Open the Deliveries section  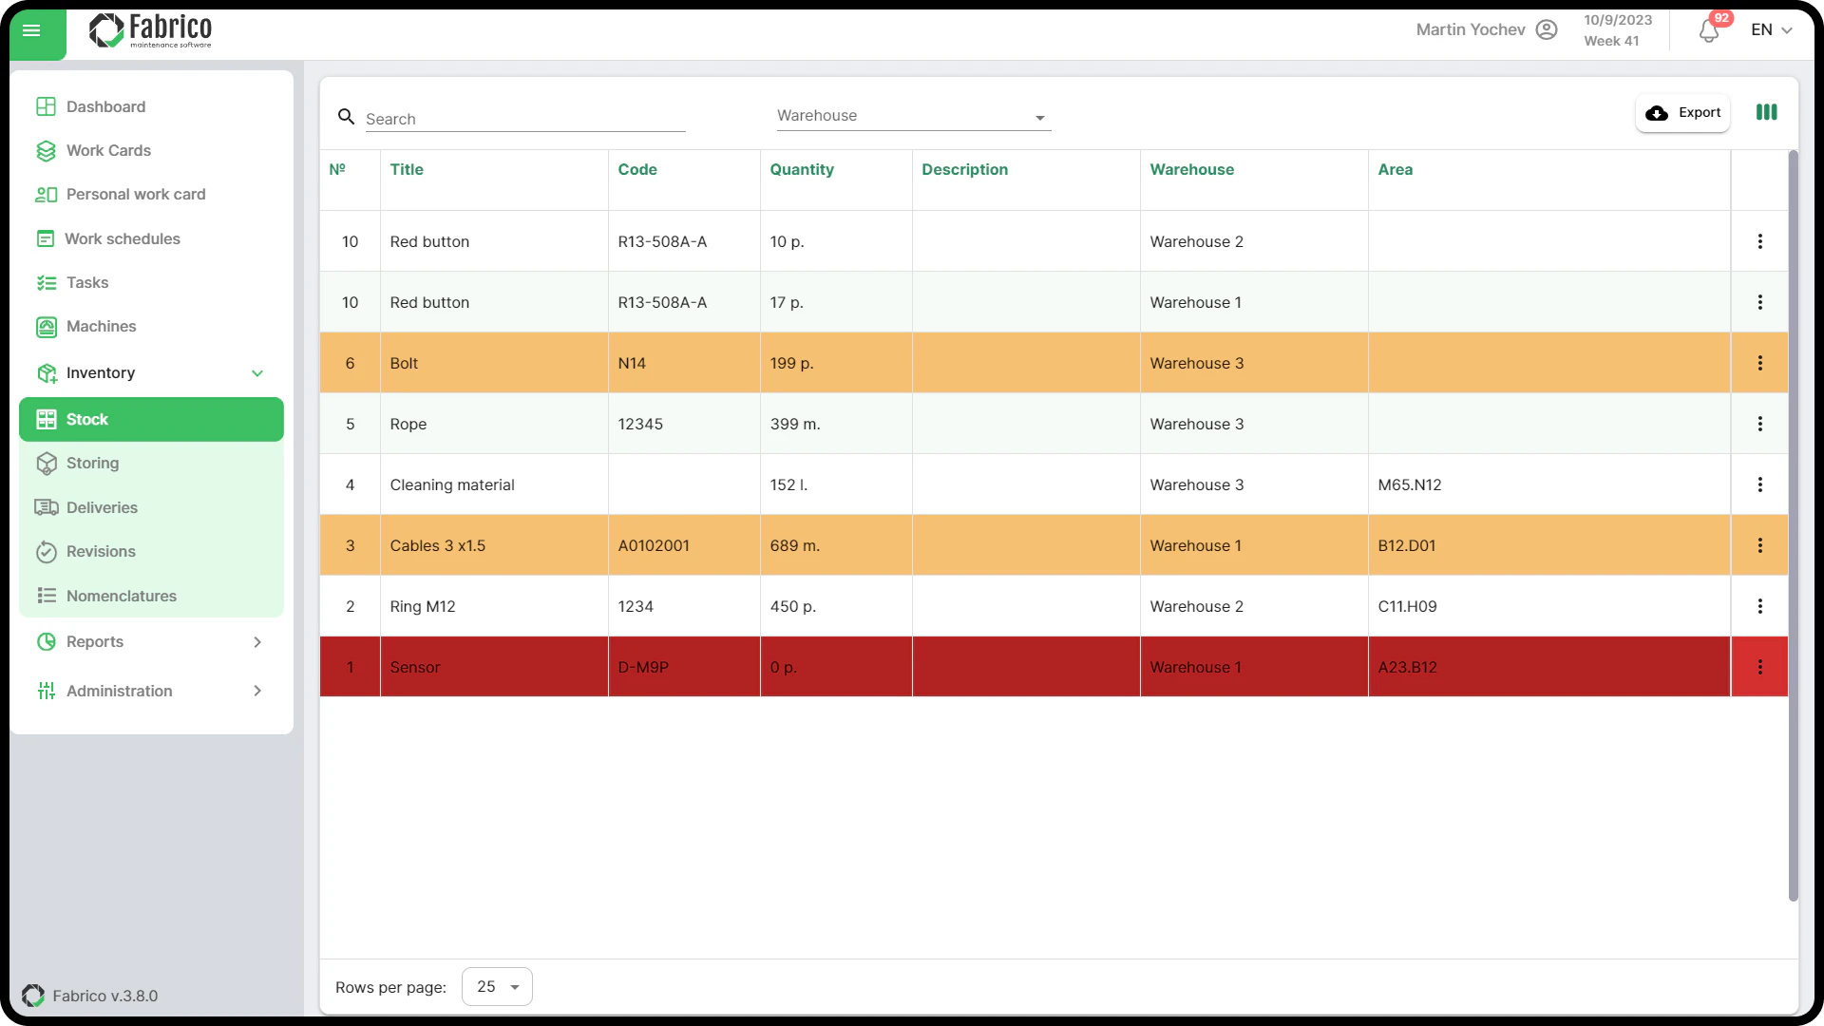102,507
